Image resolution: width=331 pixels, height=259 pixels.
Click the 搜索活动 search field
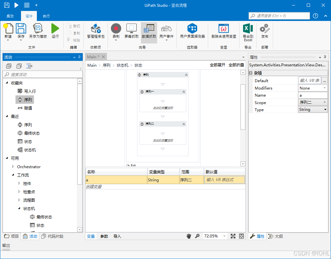pyautogui.click(x=43, y=74)
